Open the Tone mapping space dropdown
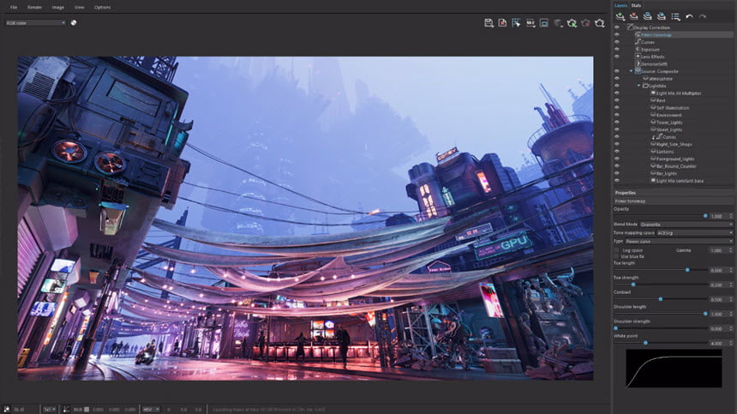The image size is (737, 414). pos(694,232)
